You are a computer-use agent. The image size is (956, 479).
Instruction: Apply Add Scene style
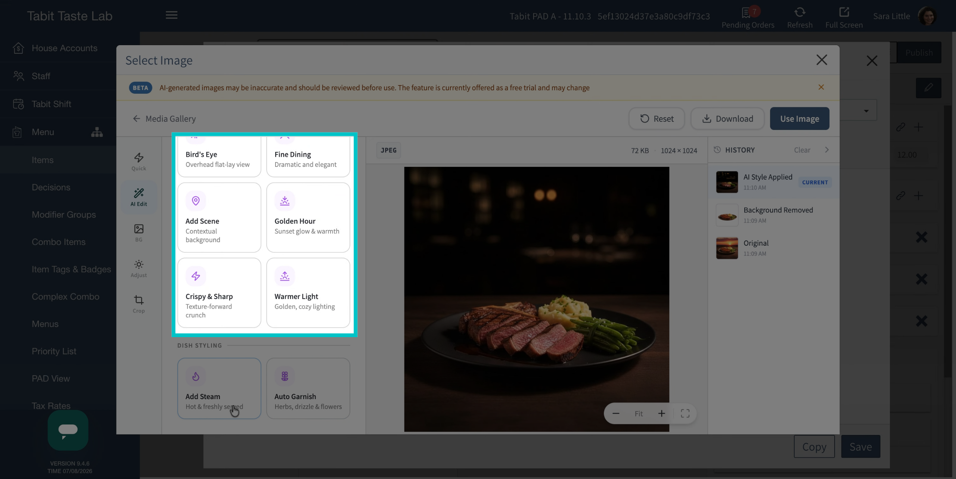pyautogui.click(x=219, y=218)
